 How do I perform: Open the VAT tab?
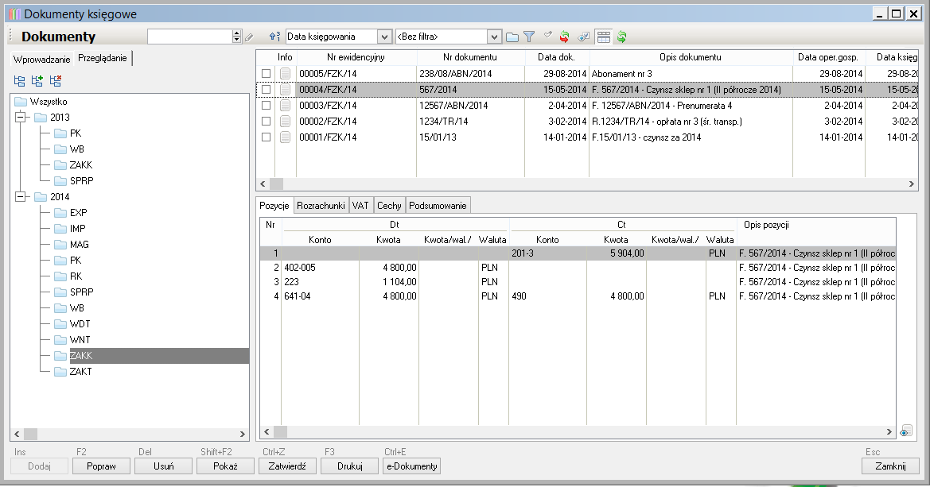click(x=360, y=206)
